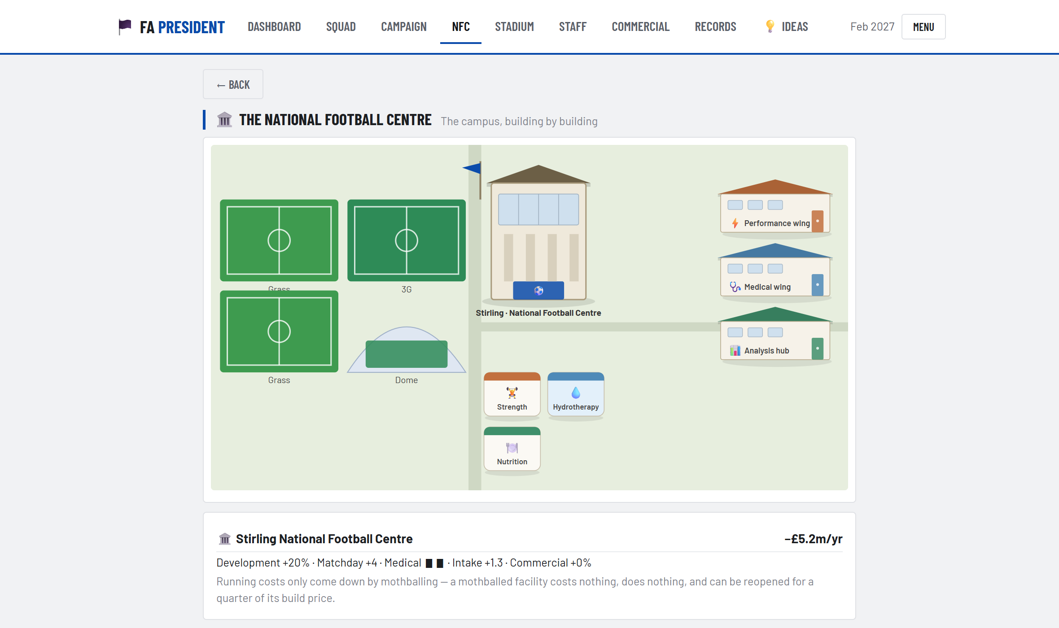Select the Hydrotherapy facility tile

coord(576,394)
